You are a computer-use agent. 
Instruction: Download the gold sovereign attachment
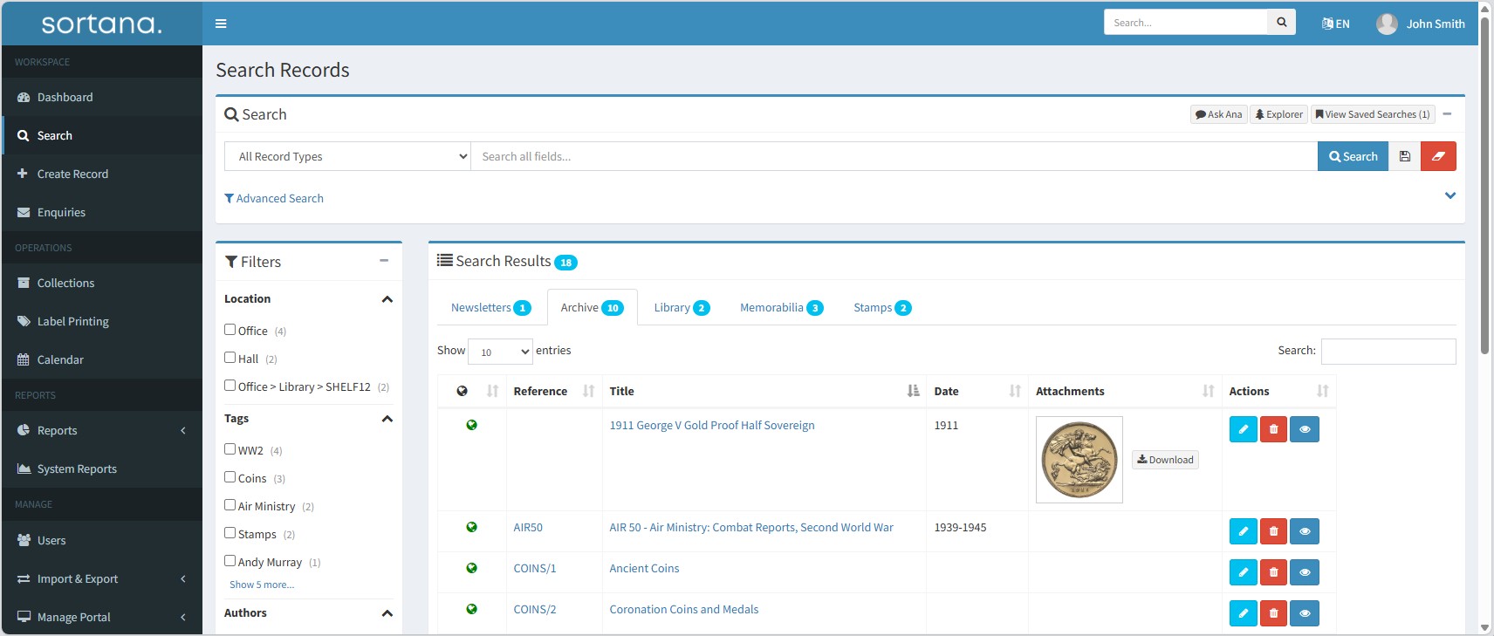click(x=1165, y=460)
